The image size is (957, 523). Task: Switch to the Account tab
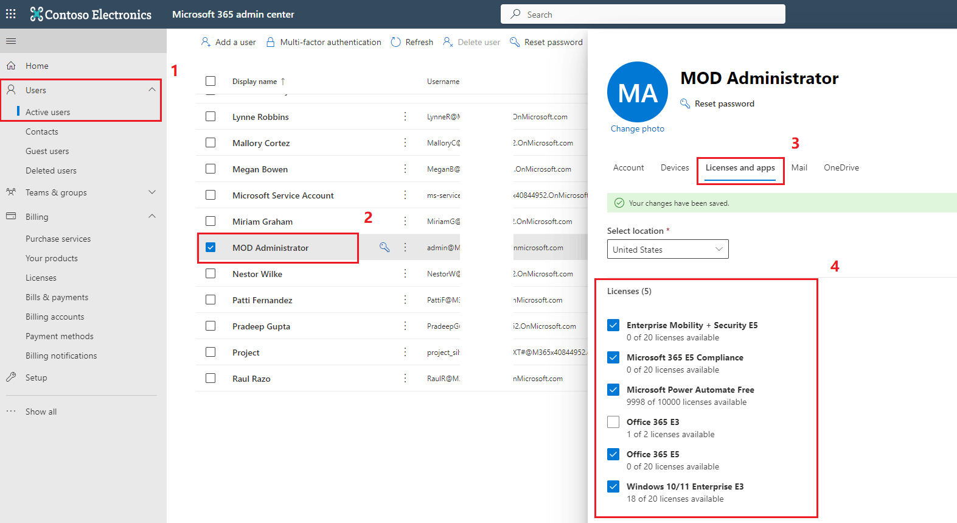click(628, 167)
